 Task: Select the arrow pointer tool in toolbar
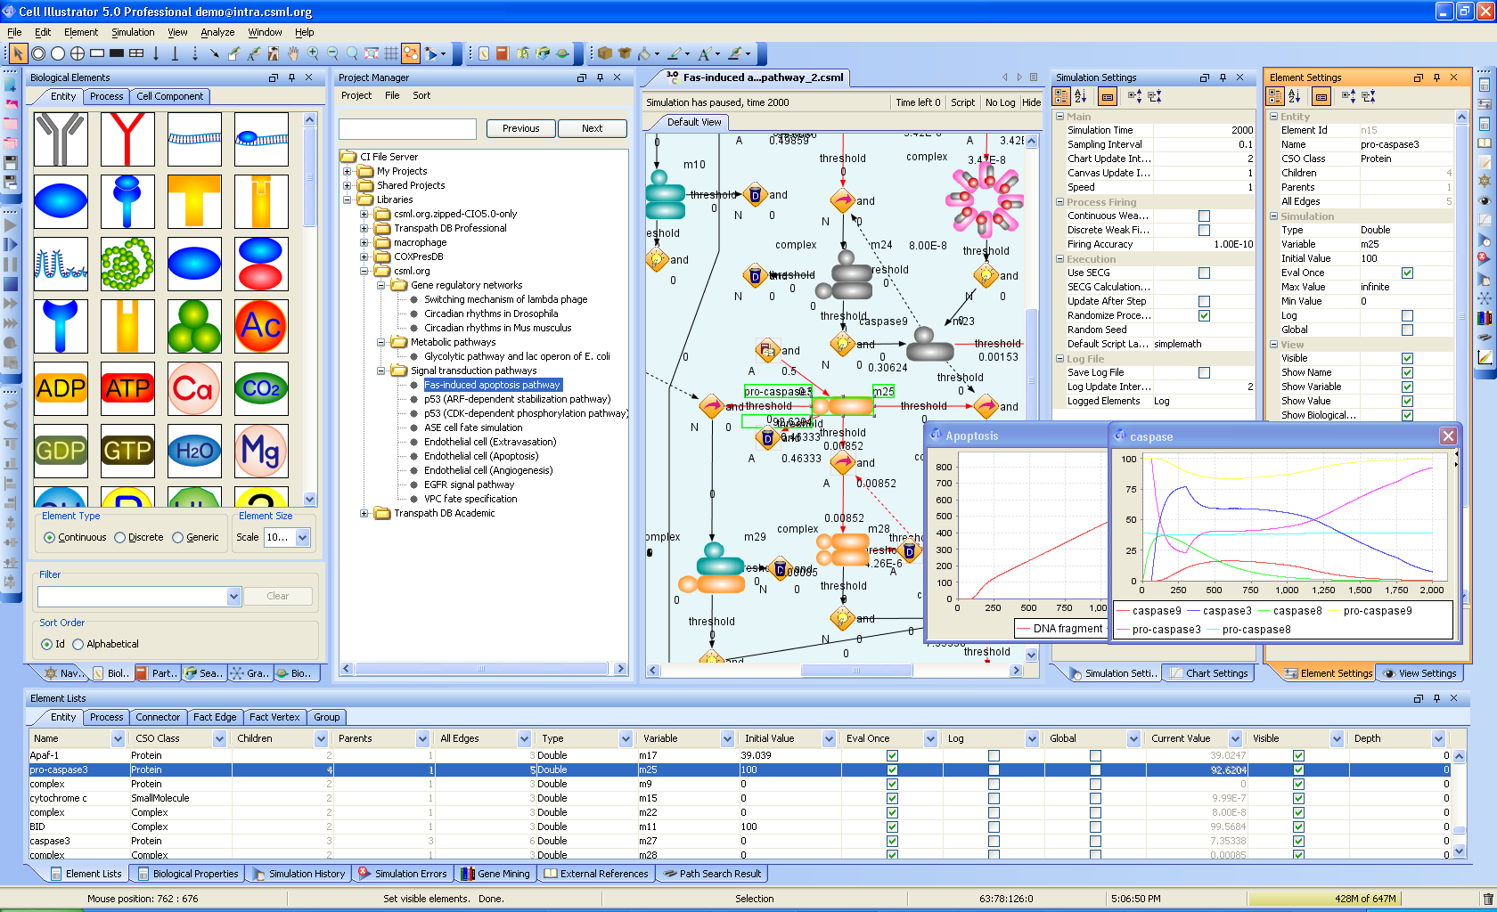[18, 53]
